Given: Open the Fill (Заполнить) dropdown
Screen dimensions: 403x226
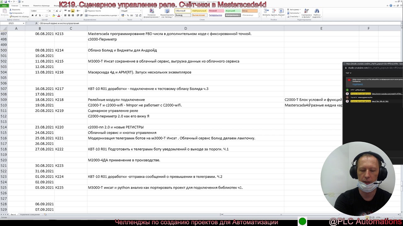Looking at the screenshot, I should tap(293, 13).
